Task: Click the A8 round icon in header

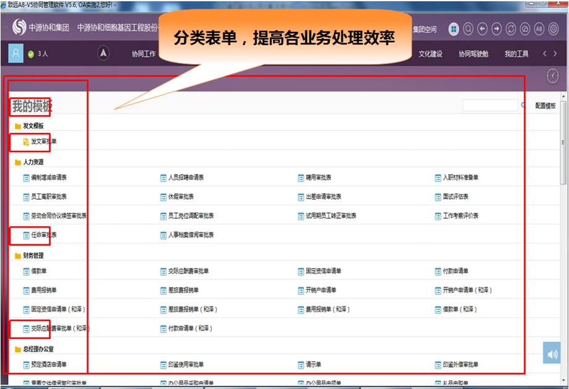Action: click(x=539, y=29)
